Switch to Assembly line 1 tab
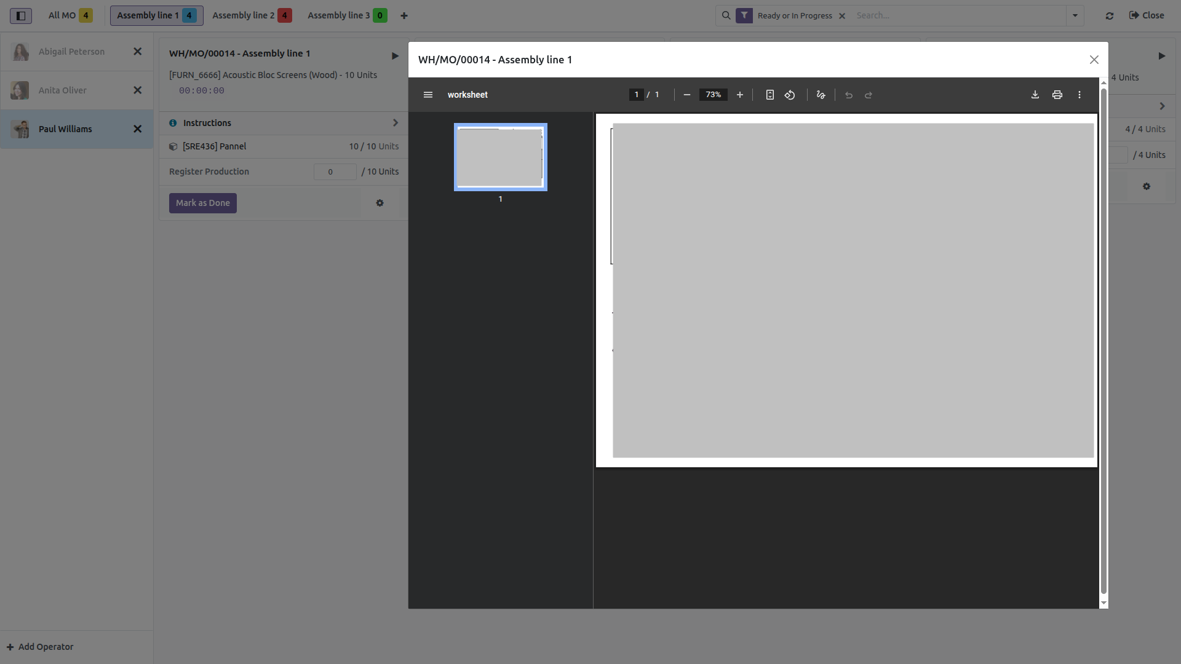Viewport: 1181px width, 664px height. coord(156,15)
